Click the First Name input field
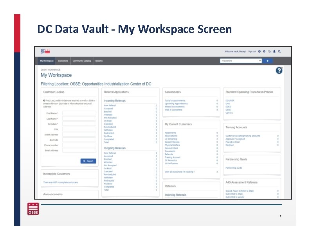Image resolution: width=310 pixels, height=240 pixels. [79, 113]
